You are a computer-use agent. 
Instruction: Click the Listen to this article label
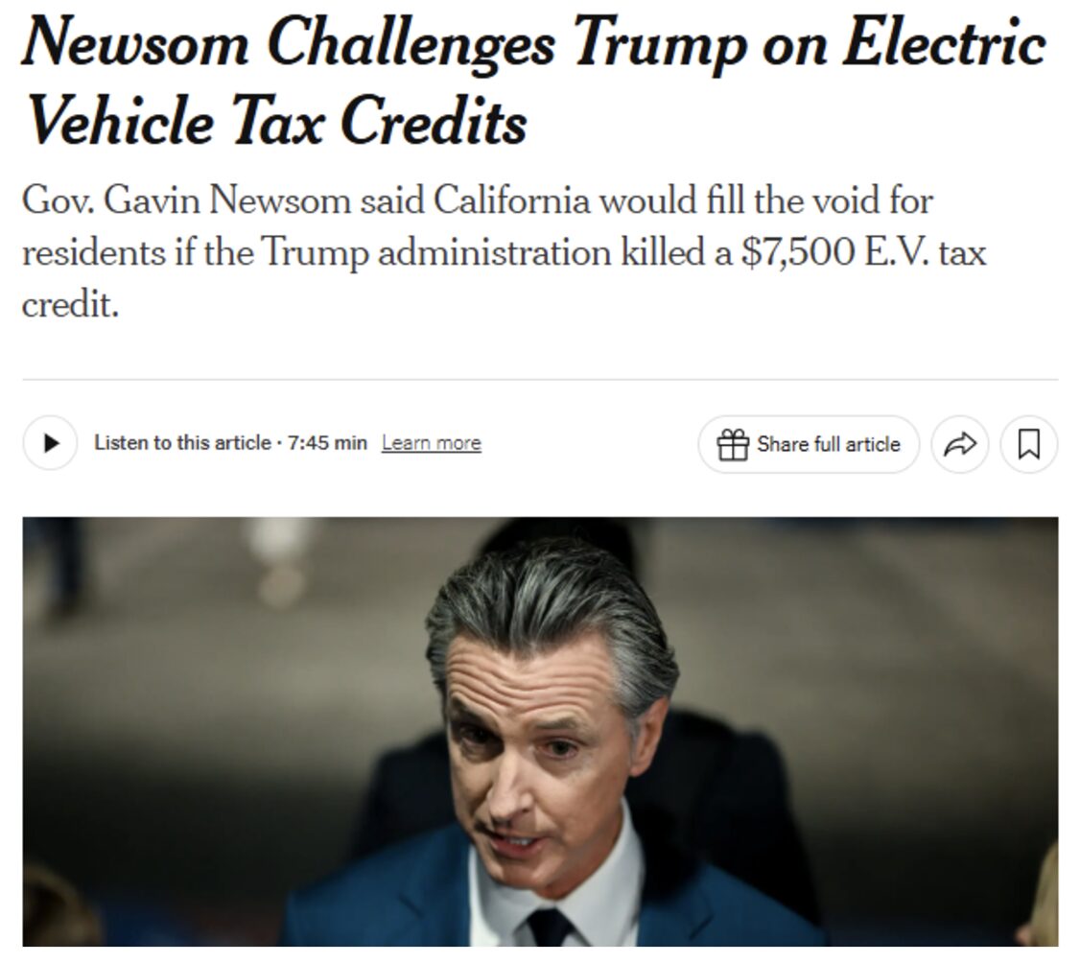pos(182,443)
